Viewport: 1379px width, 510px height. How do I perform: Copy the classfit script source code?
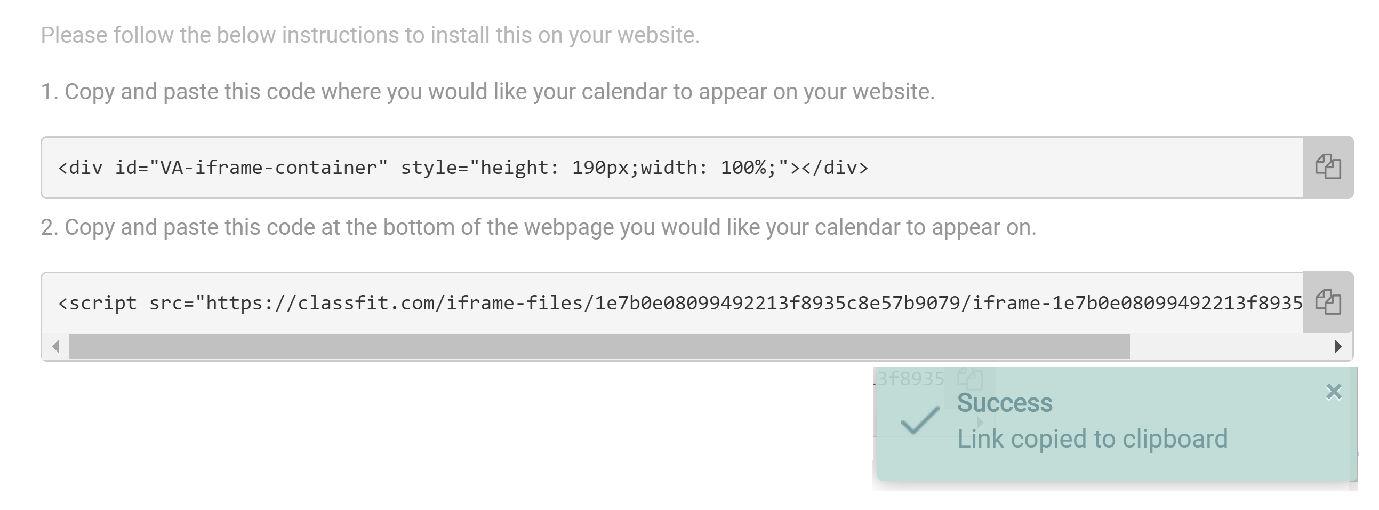point(1328,302)
